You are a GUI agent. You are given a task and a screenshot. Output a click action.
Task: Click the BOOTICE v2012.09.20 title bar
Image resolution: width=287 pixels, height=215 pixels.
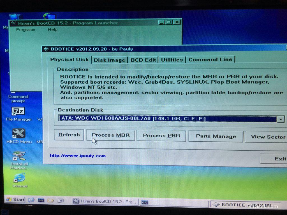165,49
